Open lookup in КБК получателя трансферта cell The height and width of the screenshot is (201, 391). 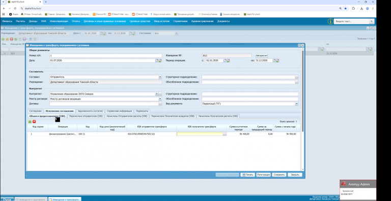tap(225, 134)
